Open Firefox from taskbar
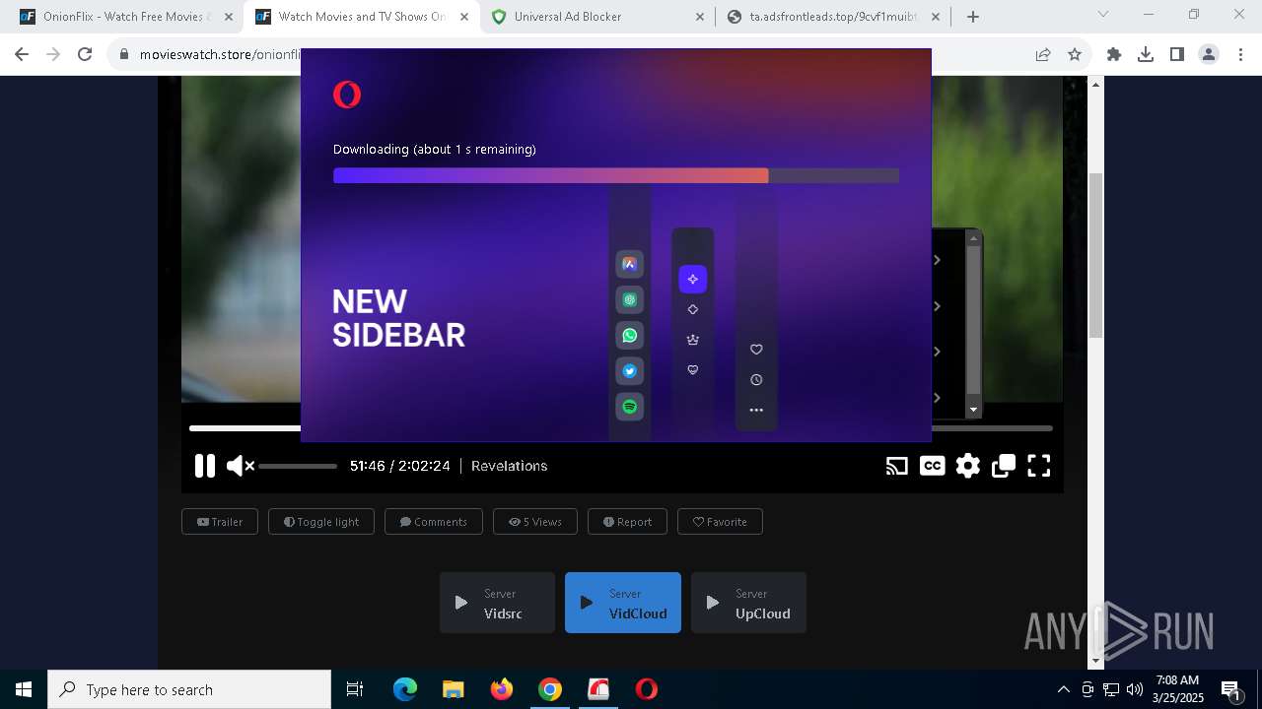 (502, 689)
